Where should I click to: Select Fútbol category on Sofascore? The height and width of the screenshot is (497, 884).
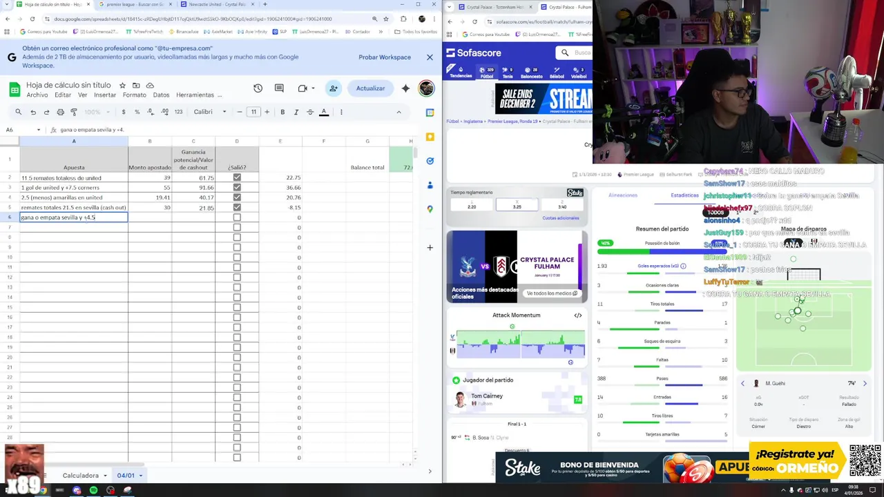point(487,72)
